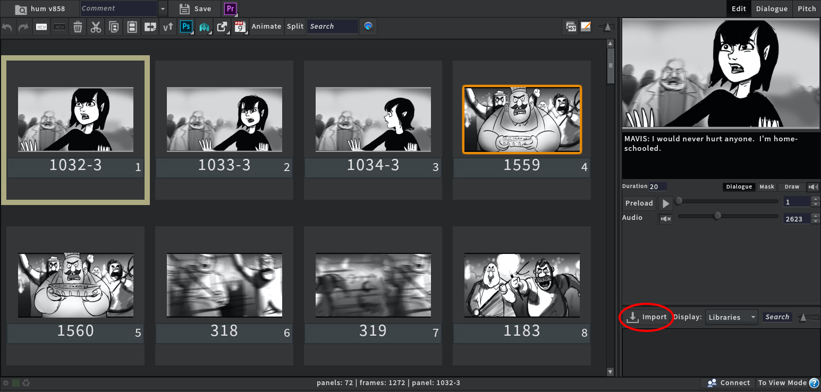Open the Comment dropdown arrow
The width and height of the screenshot is (821, 392).
(x=162, y=9)
